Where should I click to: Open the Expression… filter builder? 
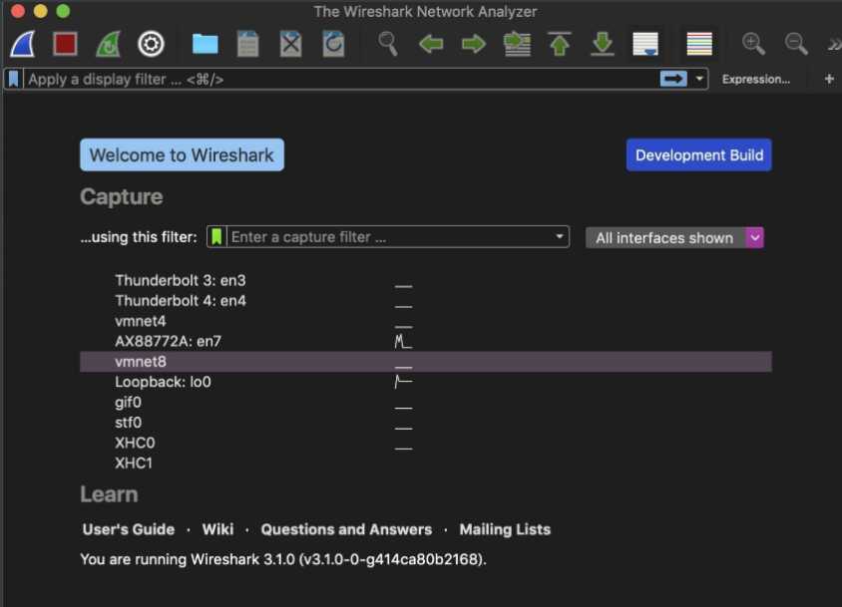click(x=755, y=80)
